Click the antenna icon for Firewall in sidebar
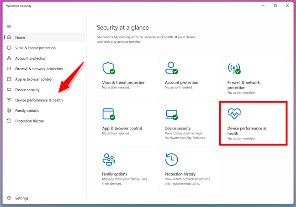Screen dimensions: 296x207 pyautogui.click(x=9, y=68)
